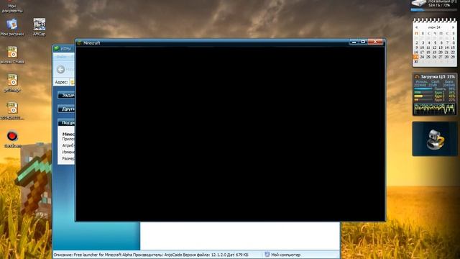This screenshot has width=460, height=259.
Task: Click the local disk drive gadget icon
Action: point(418,4)
